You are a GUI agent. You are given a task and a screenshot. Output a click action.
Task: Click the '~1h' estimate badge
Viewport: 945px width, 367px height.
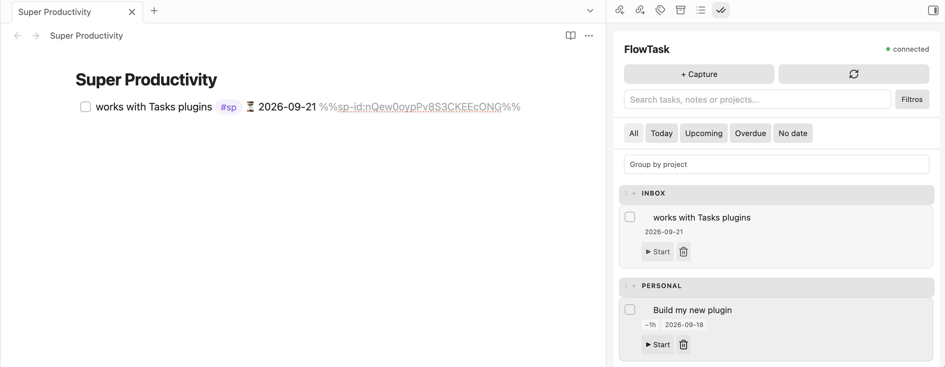(x=650, y=324)
